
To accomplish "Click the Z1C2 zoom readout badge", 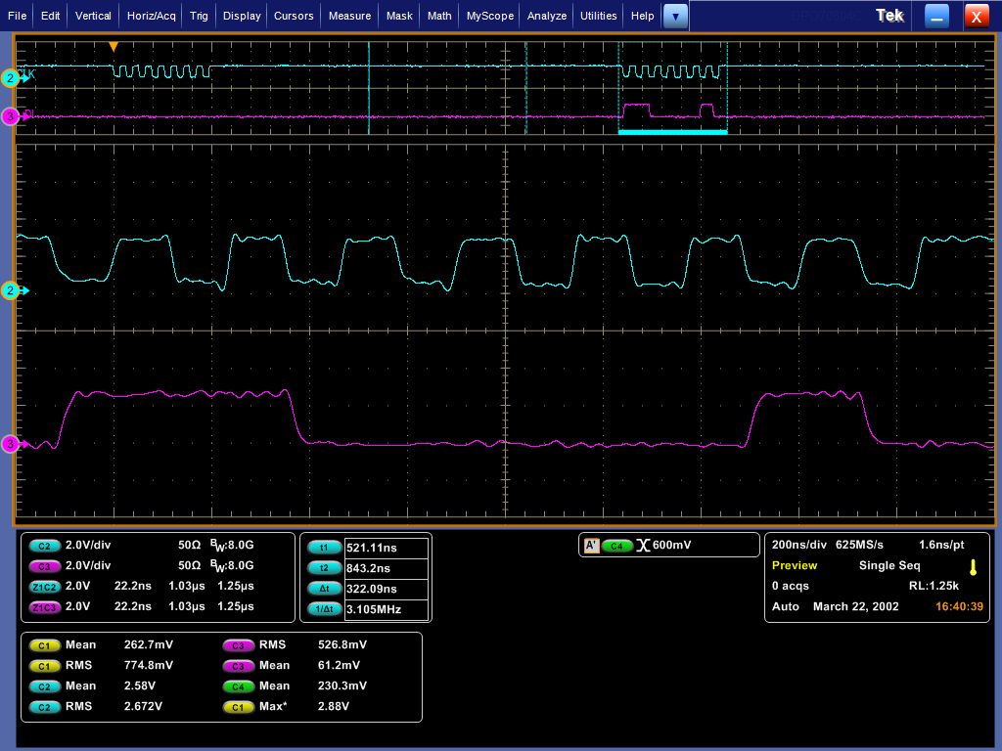I will [x=45, y=588].
